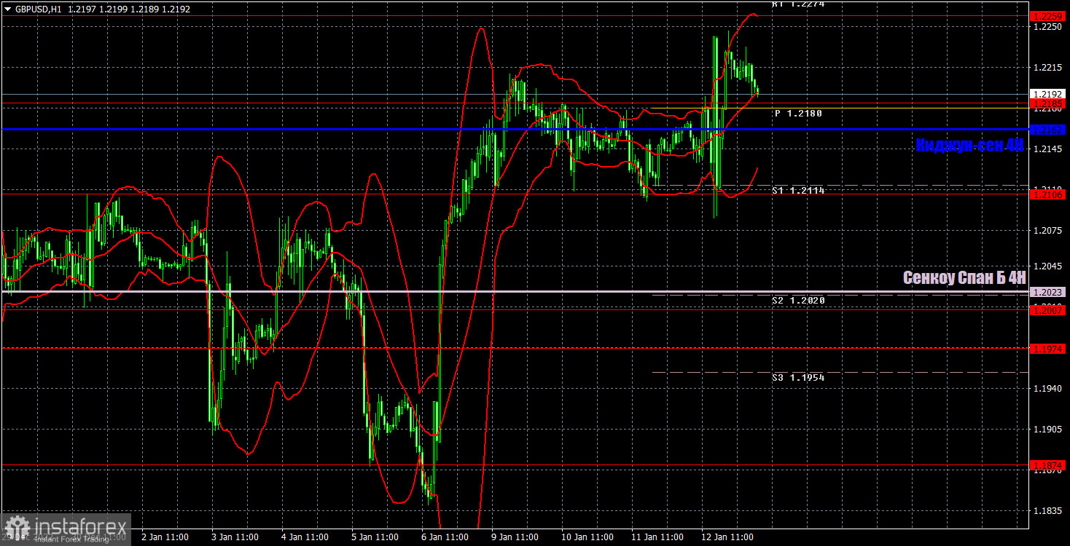Click the 2 Jan 11:00 time axis label
The image size is (1070, 546).
[165, 537]
